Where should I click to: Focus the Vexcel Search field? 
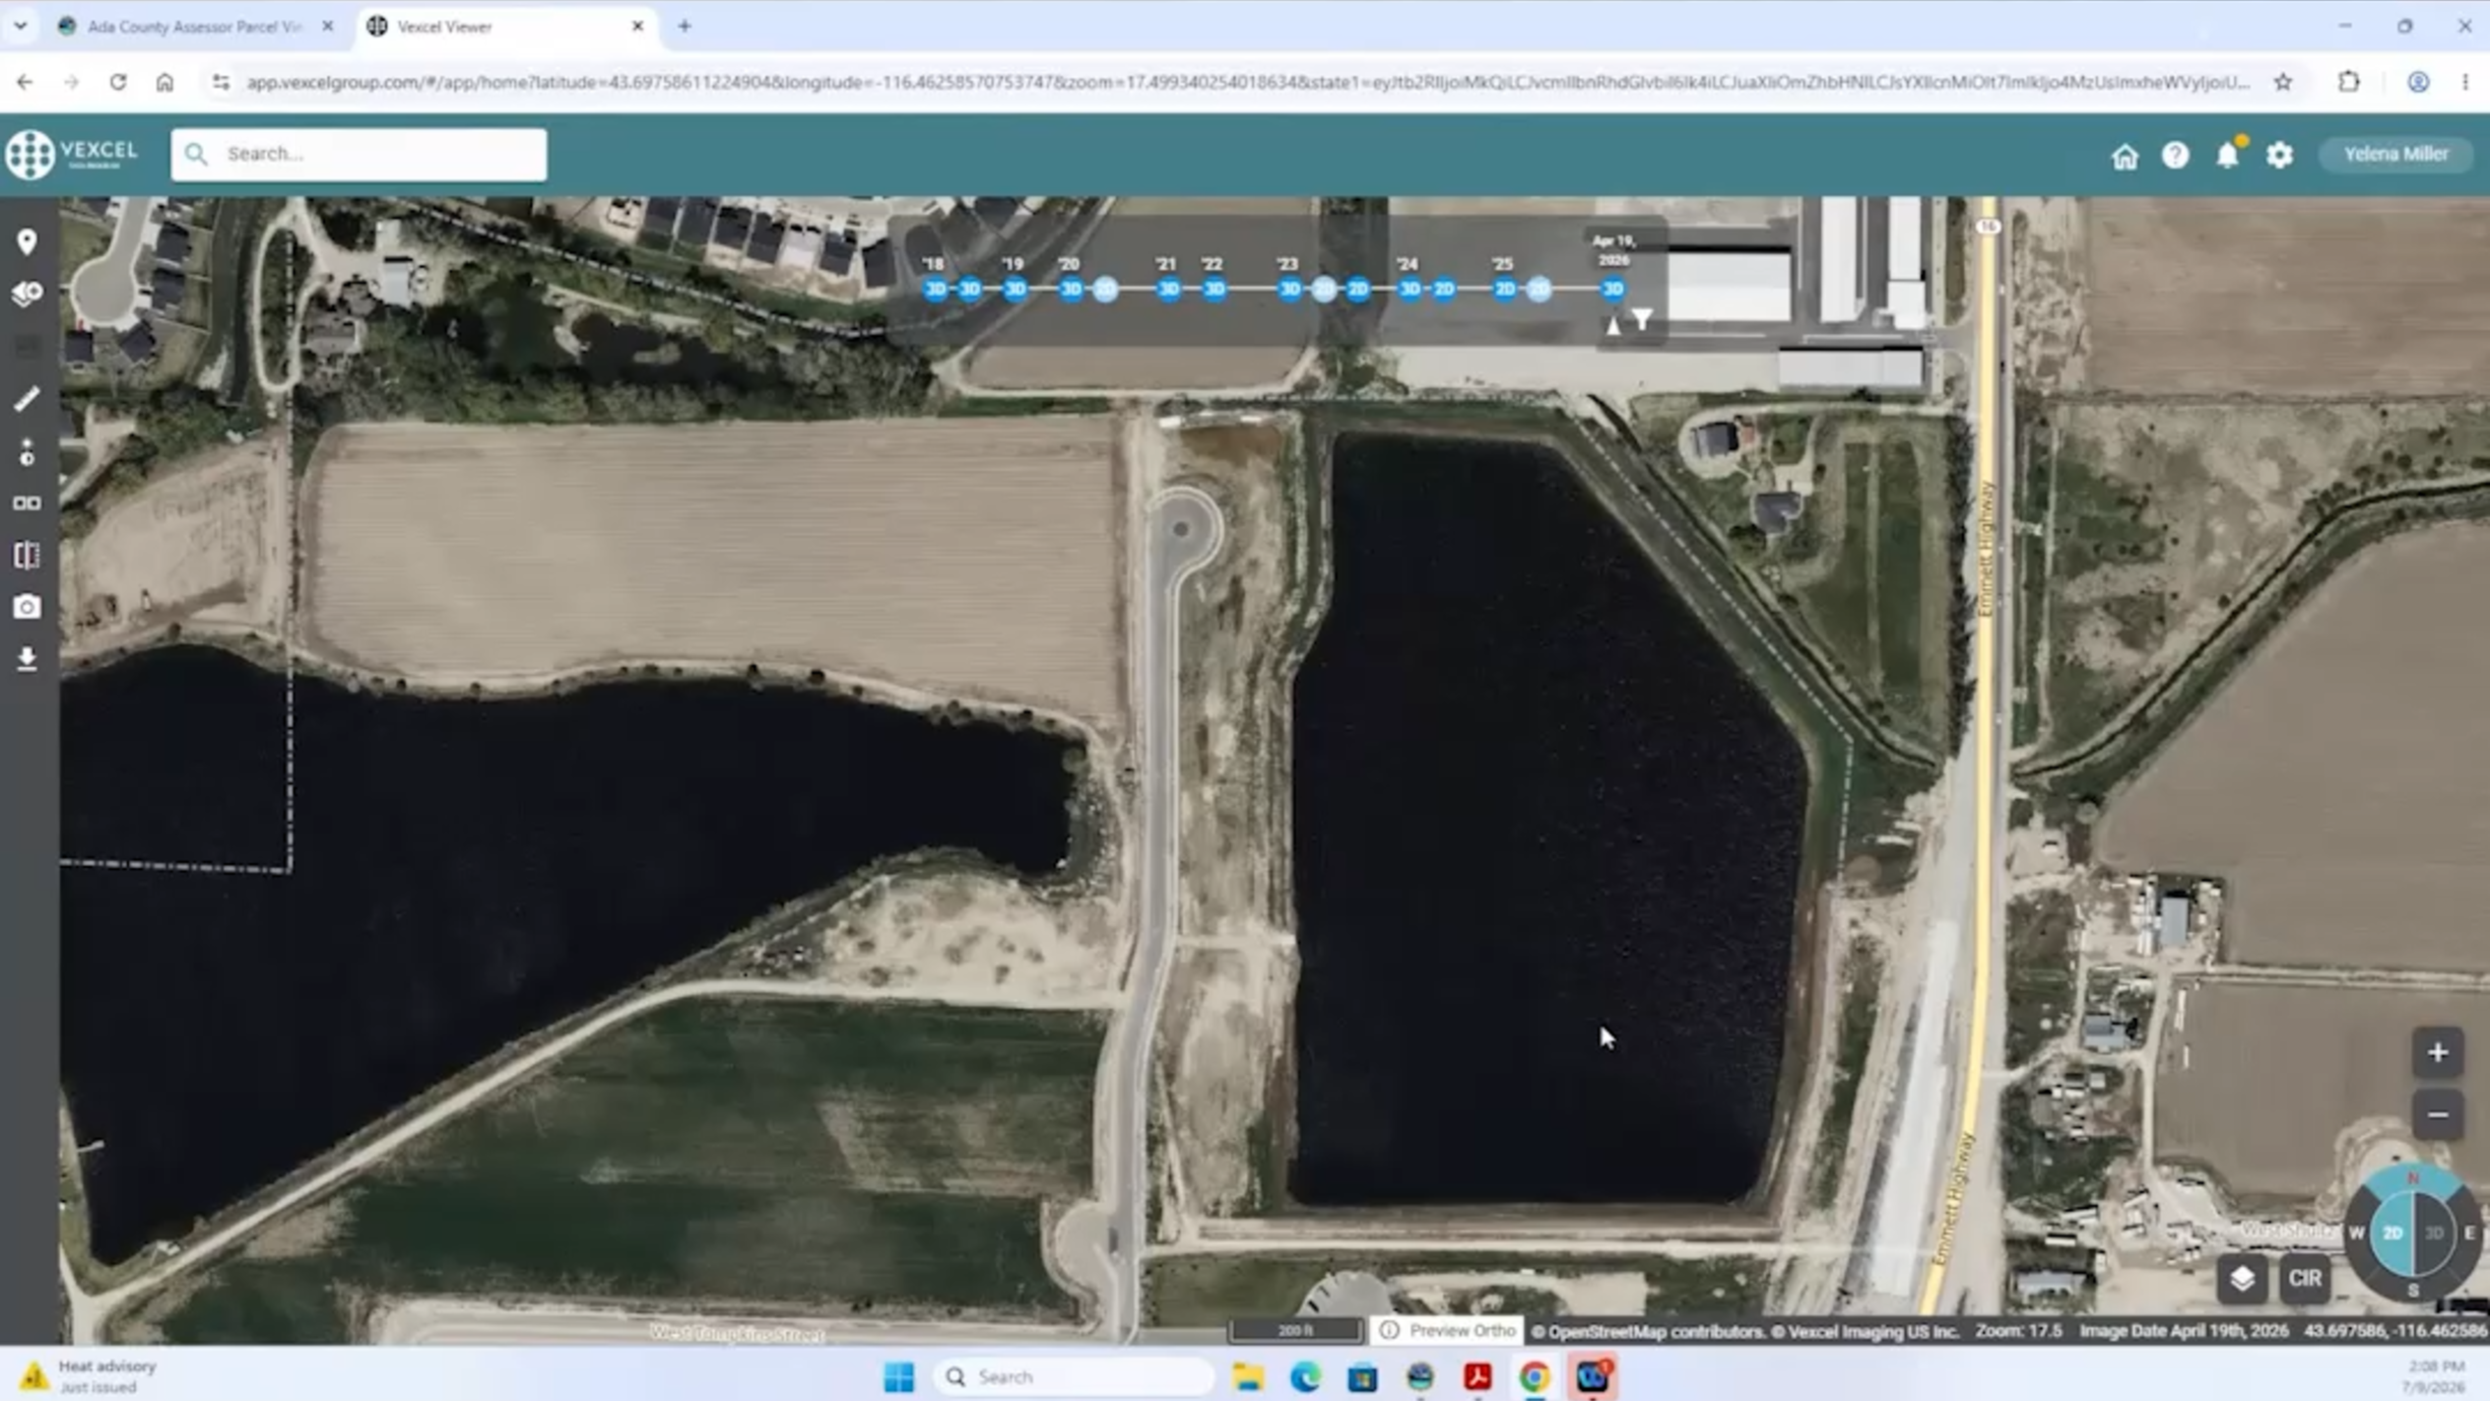(x=359, y=154)
